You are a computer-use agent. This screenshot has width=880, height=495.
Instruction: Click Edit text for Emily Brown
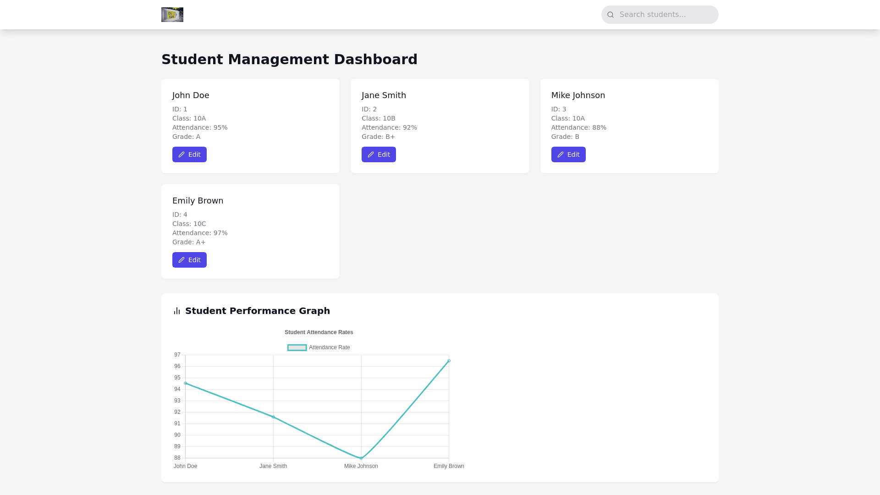194,260
